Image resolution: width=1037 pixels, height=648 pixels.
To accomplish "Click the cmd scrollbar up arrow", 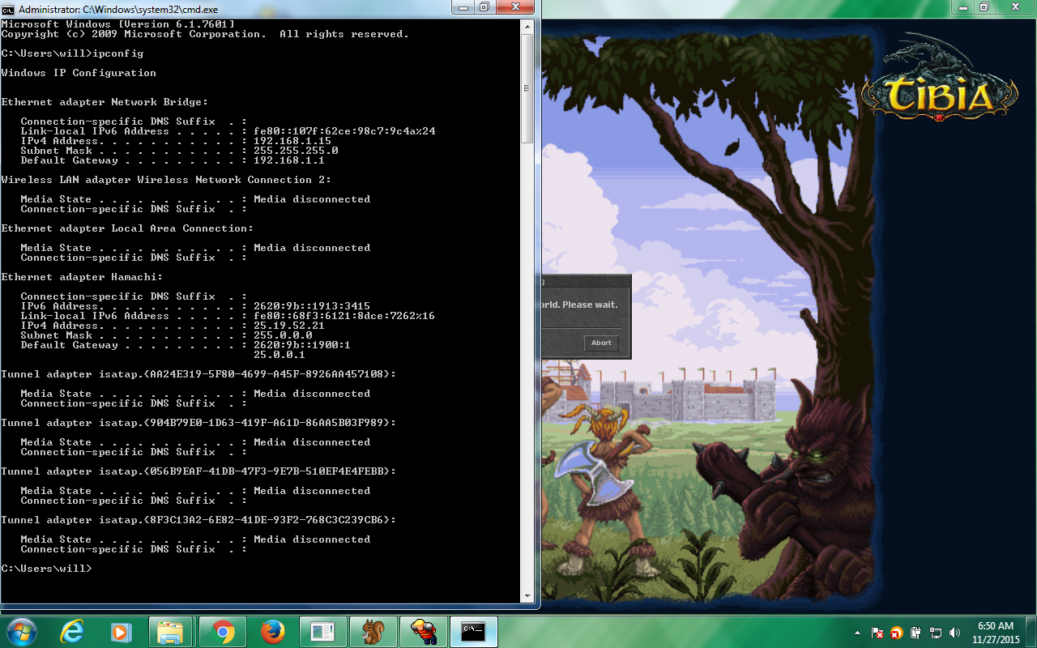I will [527, 26].
